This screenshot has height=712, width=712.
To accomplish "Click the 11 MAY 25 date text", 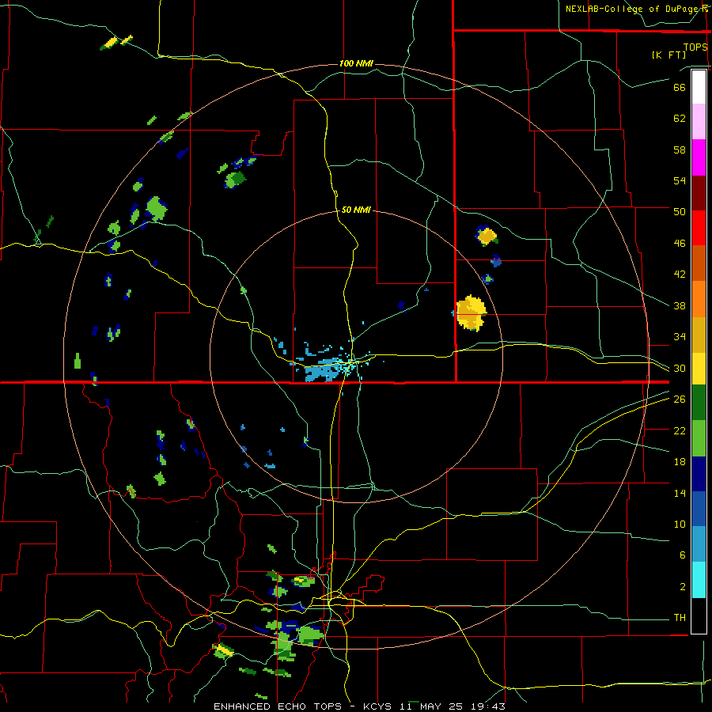I will (432, 706).
